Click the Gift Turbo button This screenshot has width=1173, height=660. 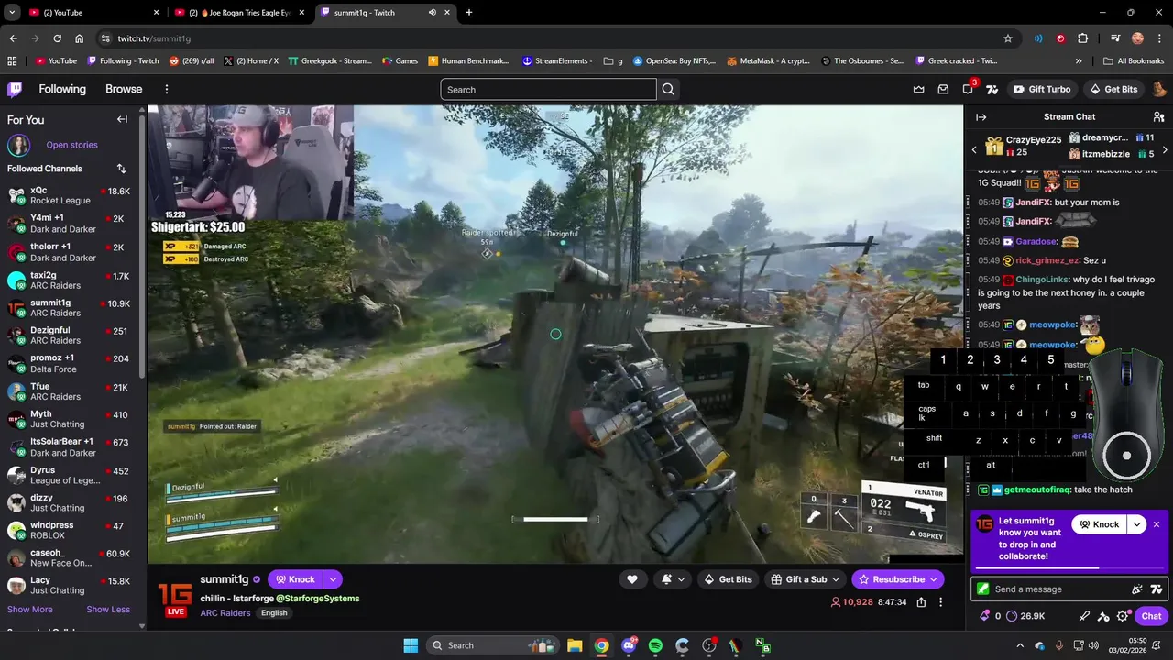pyautogui.click(x=1042, y=89)
